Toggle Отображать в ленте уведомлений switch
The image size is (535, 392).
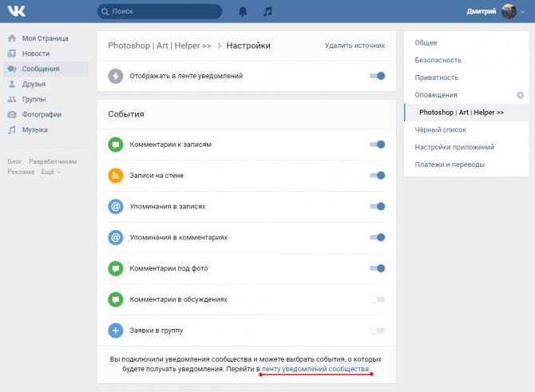coord(378,76)
